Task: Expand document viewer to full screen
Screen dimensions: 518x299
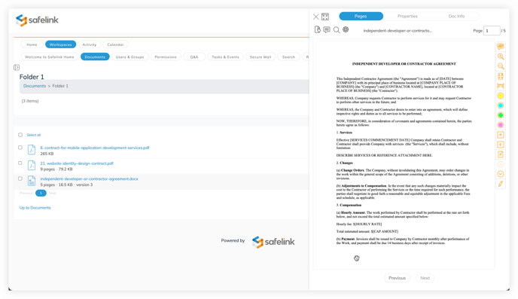Action: pos(325,17)
